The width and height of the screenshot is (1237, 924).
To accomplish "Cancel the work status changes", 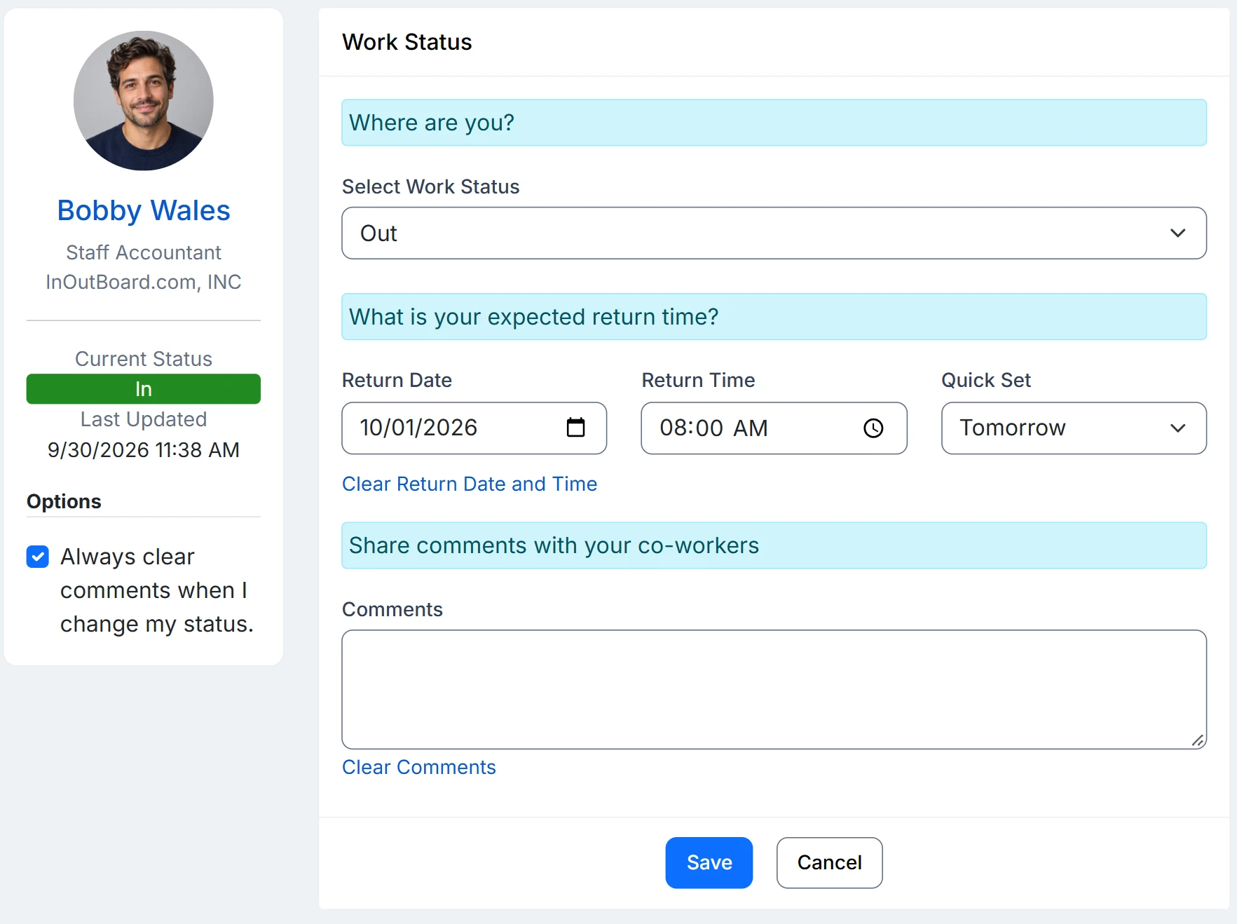I will click(829, 862).
